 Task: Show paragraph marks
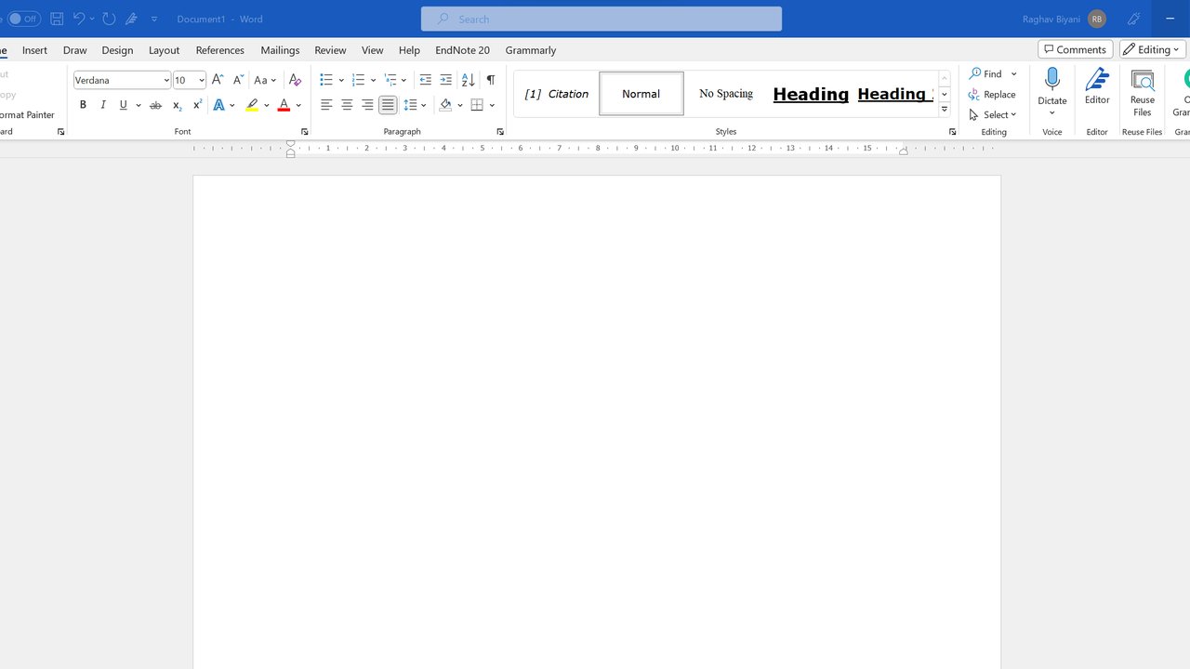pyautogui.click(x=491, y=80)
